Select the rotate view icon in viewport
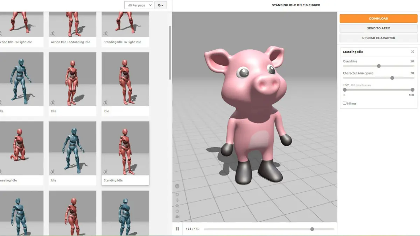Screen dimensions: 420x236 tap(177, 194)
